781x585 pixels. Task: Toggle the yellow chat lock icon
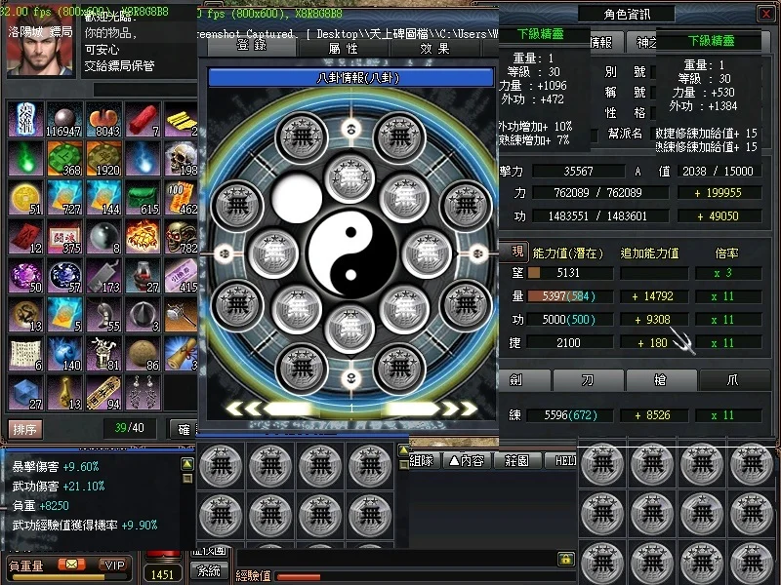click(x=564, y=559)
